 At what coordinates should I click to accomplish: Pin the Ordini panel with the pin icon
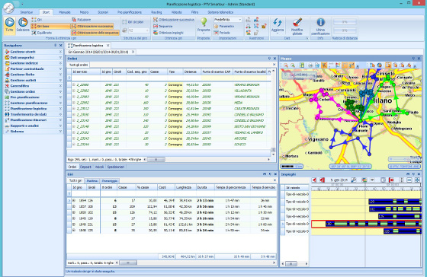click(x=269, y=59)
